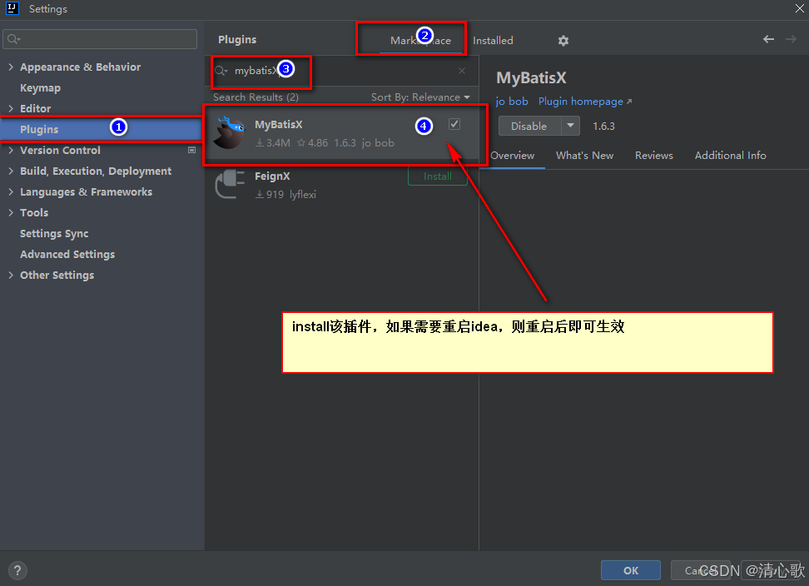Image resolution: width=809 pixels, height=586 pixels.
Task: Click the lyflexi vendor text
Action: (303, 195)
